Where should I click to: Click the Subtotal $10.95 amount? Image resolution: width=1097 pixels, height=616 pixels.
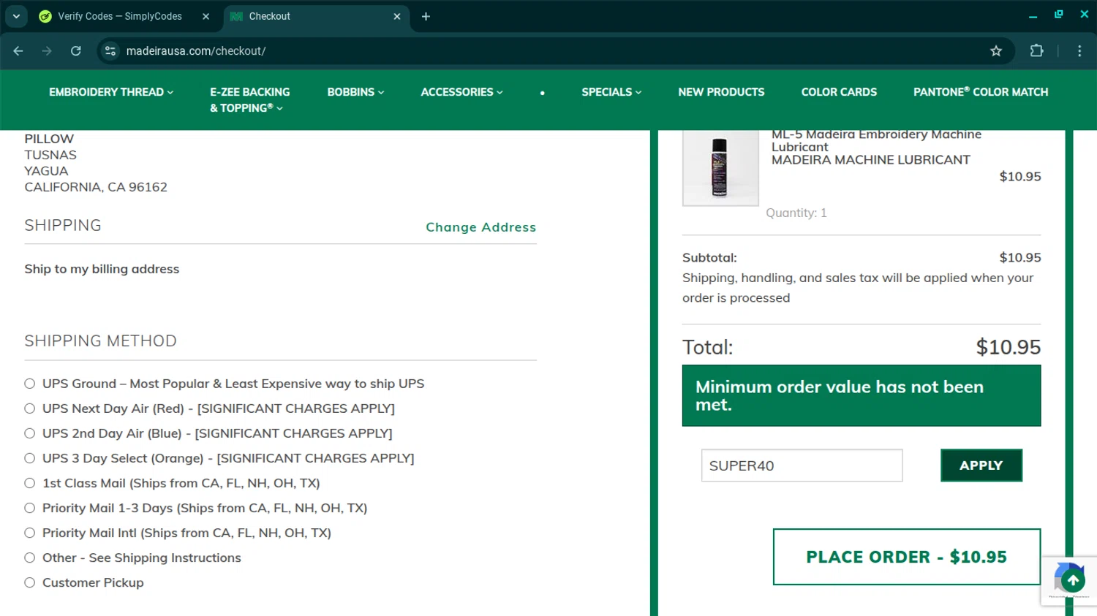point(1020,257)
